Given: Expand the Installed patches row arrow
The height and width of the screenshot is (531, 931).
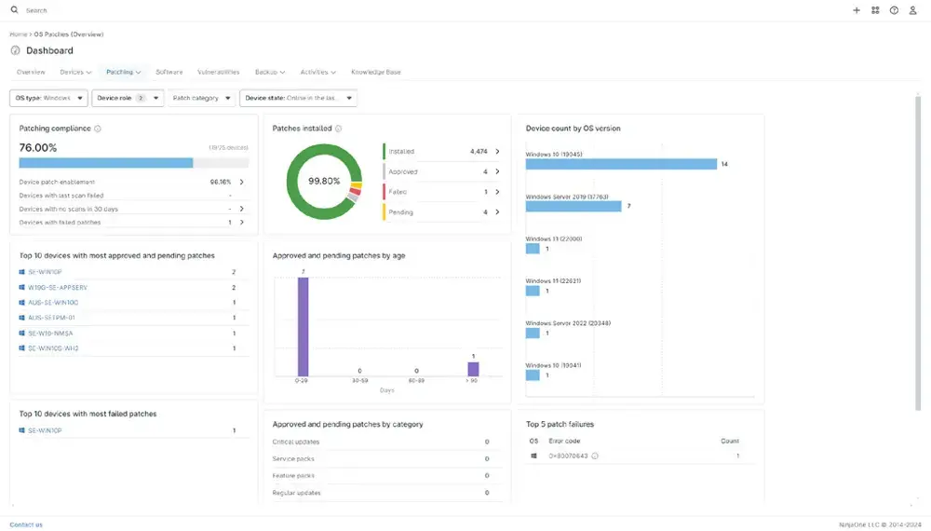Looking at the screenshot, I should pyautogui.click(x=497, y=152).
